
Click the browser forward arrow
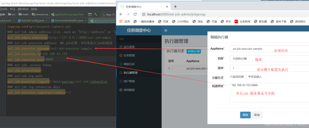coord(128,14)
